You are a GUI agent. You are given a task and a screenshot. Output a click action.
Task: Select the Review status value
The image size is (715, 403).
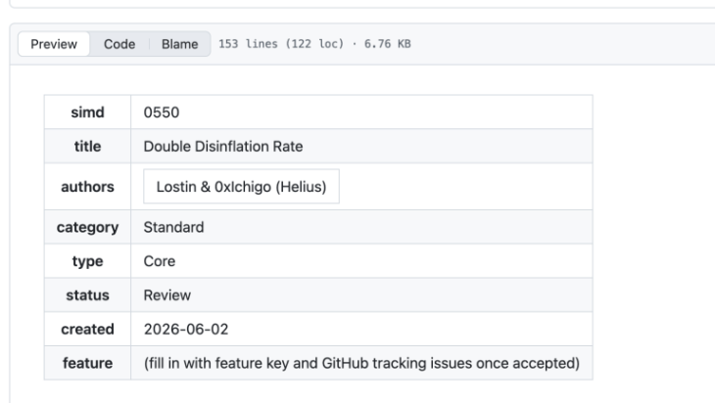click(167, 295)
